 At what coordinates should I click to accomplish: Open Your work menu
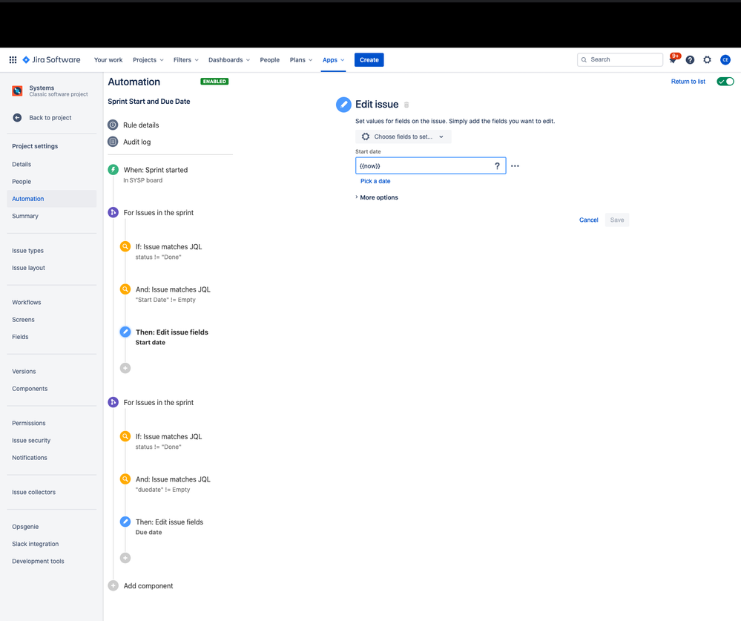pyautogui.click(x=108, y=60)
